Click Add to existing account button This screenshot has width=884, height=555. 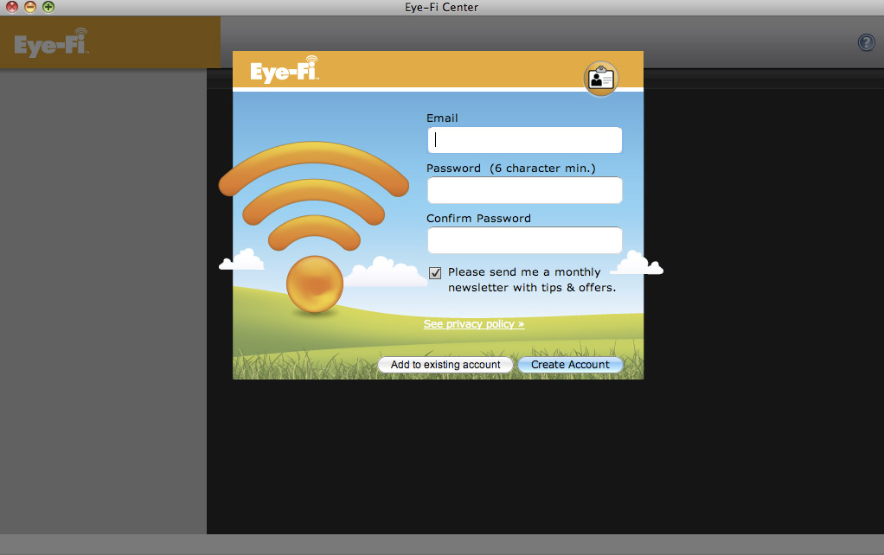(445, 365)
